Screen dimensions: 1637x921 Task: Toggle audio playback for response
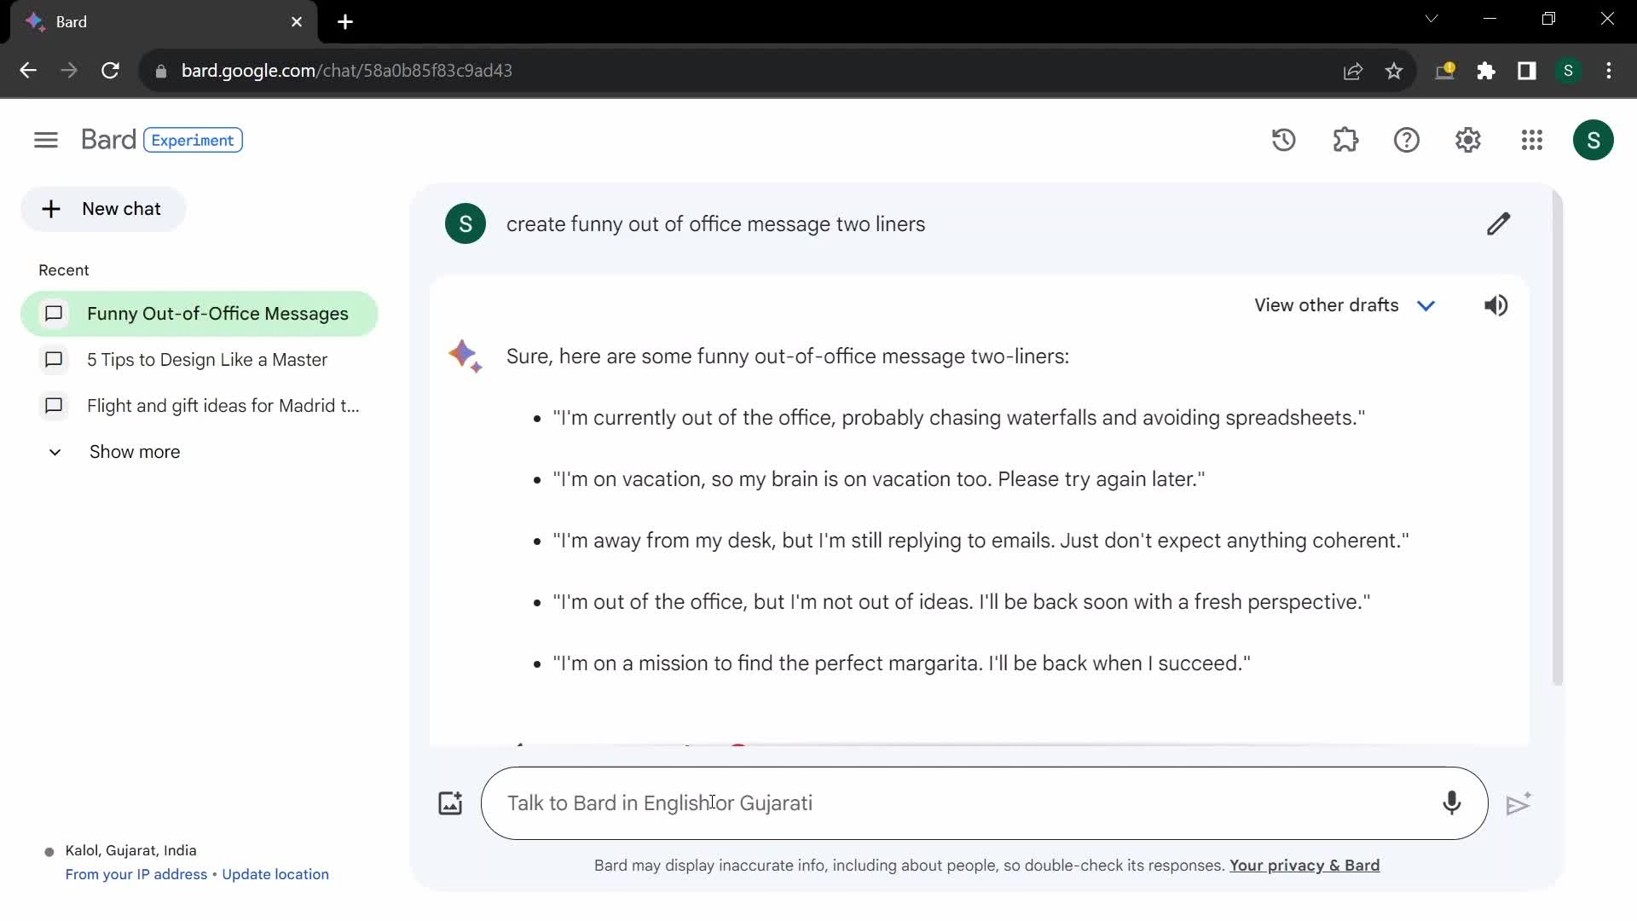point(1497,304)
